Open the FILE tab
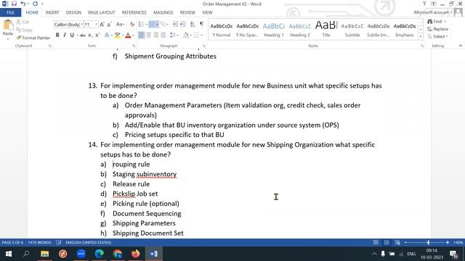This screenshot has width=465, height=261. pos(10,12)
